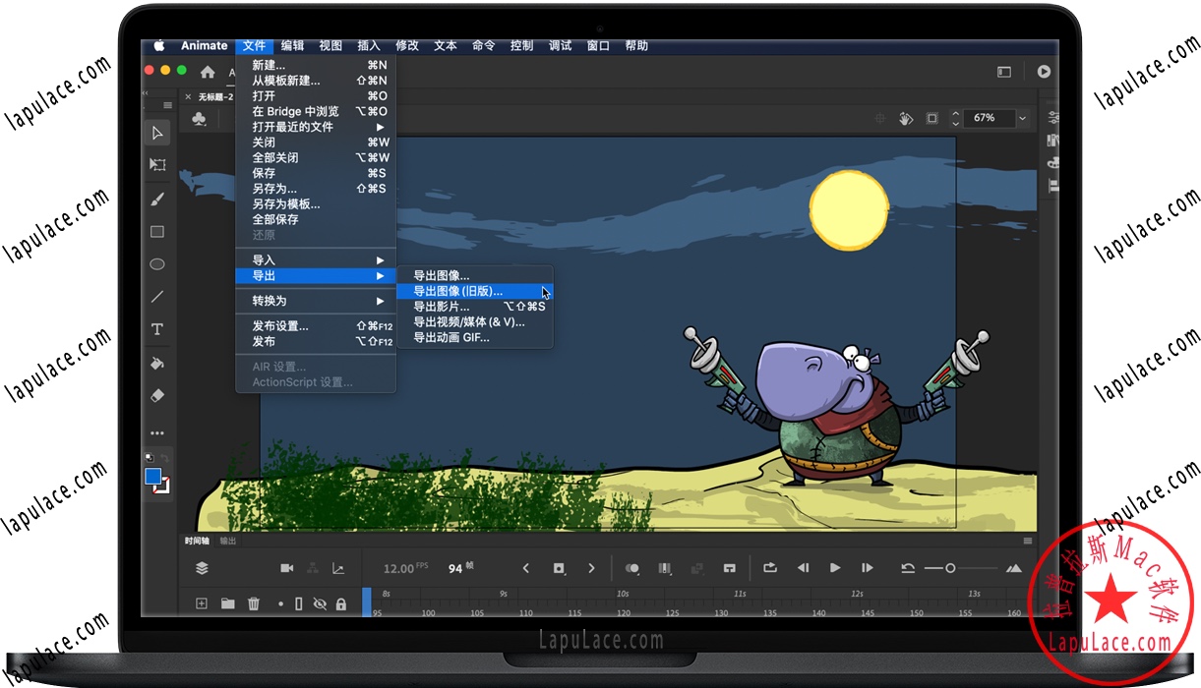Lock all layers in the timeline
1201x688 pixels.
click(x=340, y=603)
